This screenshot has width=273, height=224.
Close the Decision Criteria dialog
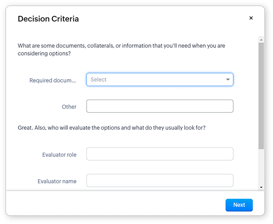pyautogui.click(x=251, y=18)
